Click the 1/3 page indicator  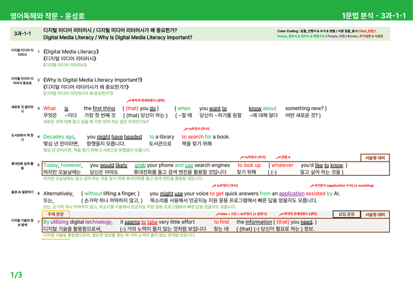pos(16,275)
